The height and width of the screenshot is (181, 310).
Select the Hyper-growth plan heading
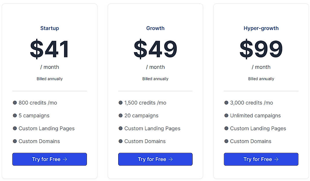coord(261,28)
